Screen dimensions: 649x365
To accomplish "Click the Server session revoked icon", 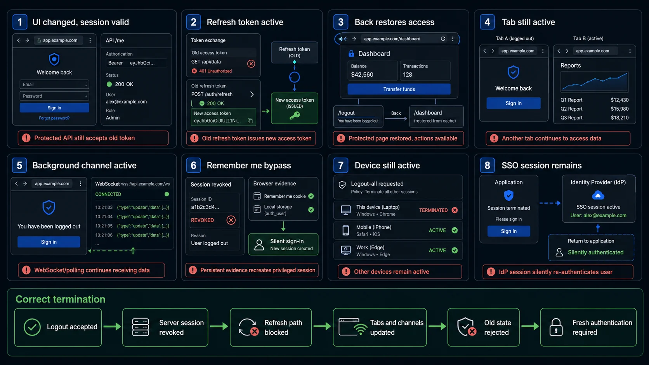I will pyautogui.click(x=141, y=327).
